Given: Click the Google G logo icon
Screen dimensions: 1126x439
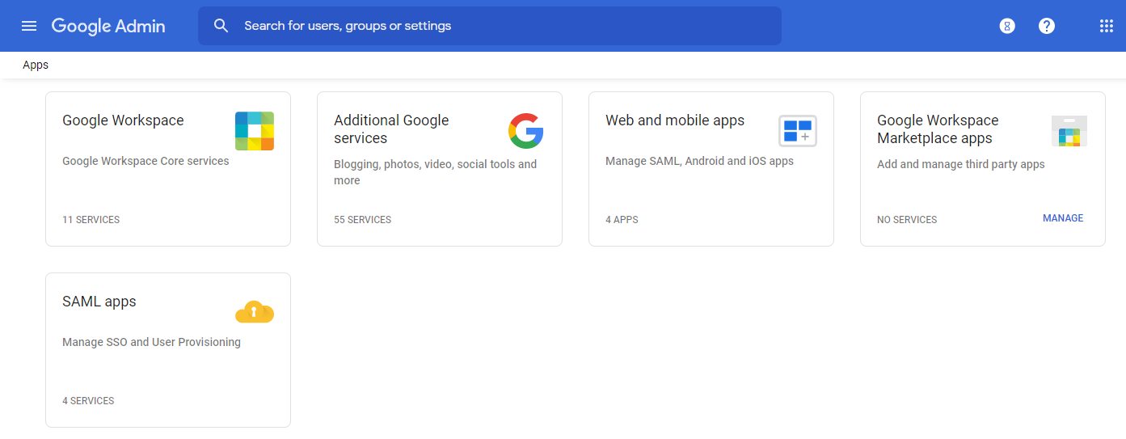Looking at the screenshot, I should [526, 131].
